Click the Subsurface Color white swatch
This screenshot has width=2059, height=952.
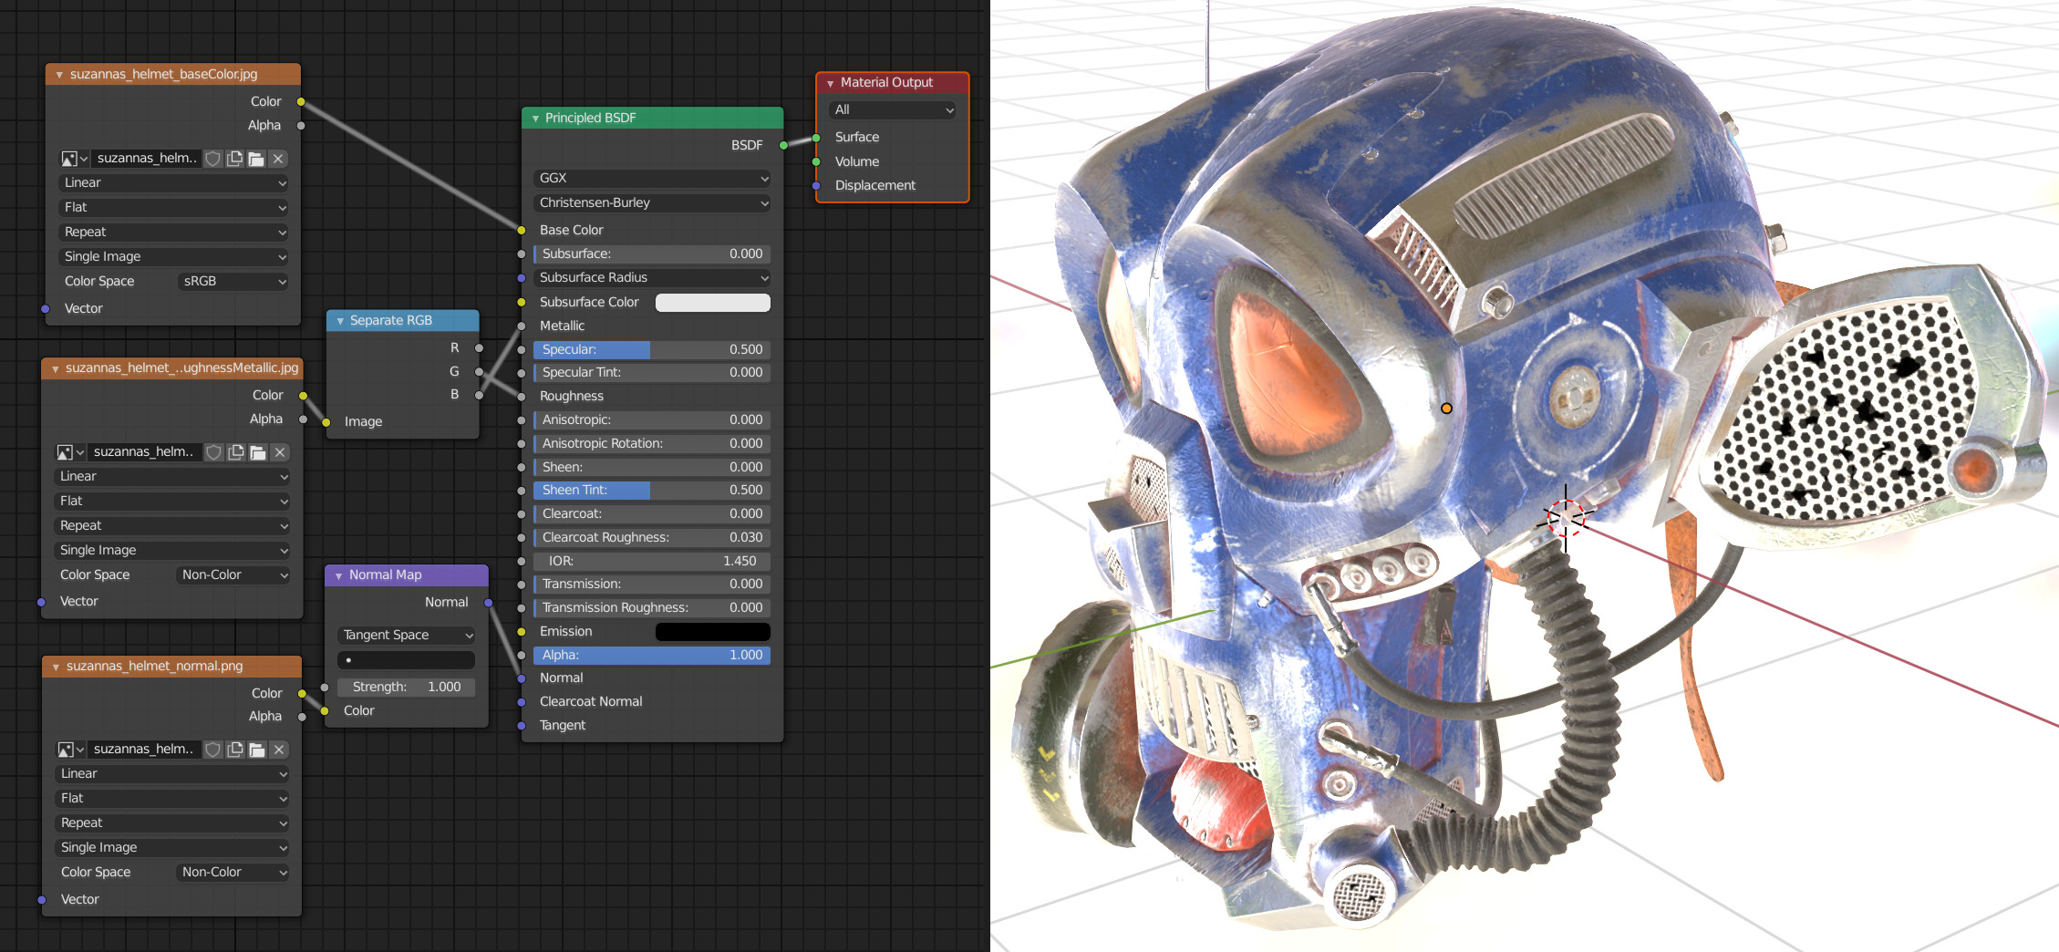(x=713, y=303)
